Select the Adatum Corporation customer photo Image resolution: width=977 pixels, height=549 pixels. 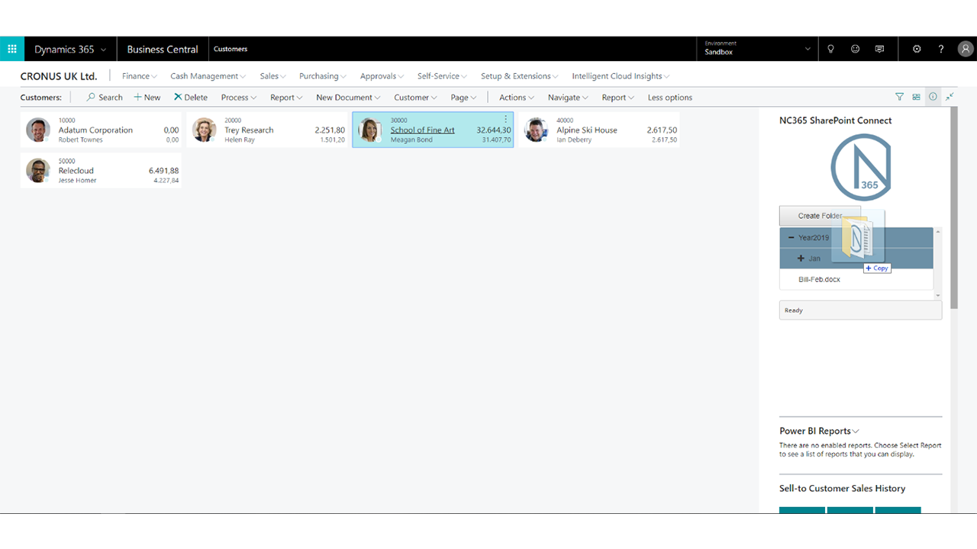coord(38,130)
